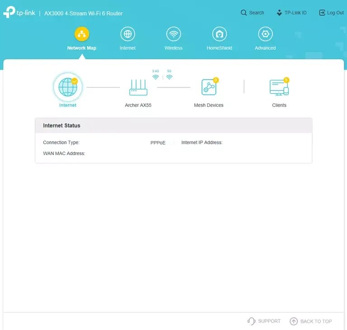Viewport: 347px width, 330px height.
Task: Select the Internet globe in network map
Action: click(68, 87)
